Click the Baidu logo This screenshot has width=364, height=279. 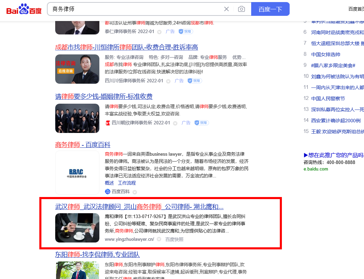click(x=23, y=9)
